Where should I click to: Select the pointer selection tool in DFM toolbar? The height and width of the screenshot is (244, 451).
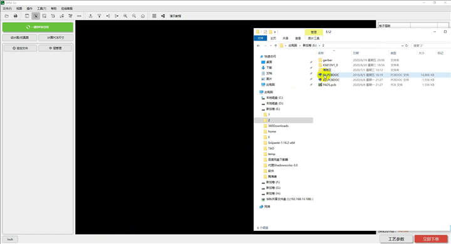point(36,16)
